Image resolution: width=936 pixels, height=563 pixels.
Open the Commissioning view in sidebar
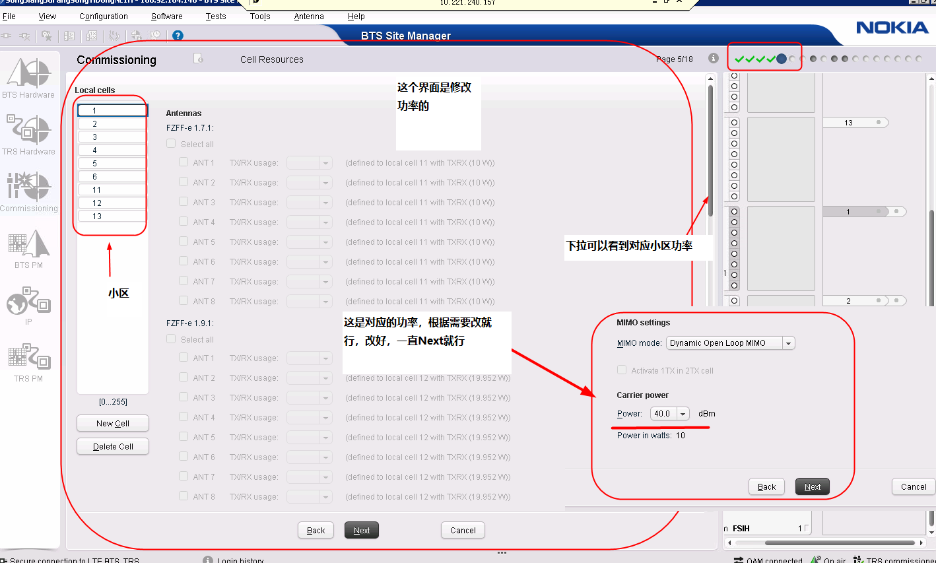(x=28, y=192)
